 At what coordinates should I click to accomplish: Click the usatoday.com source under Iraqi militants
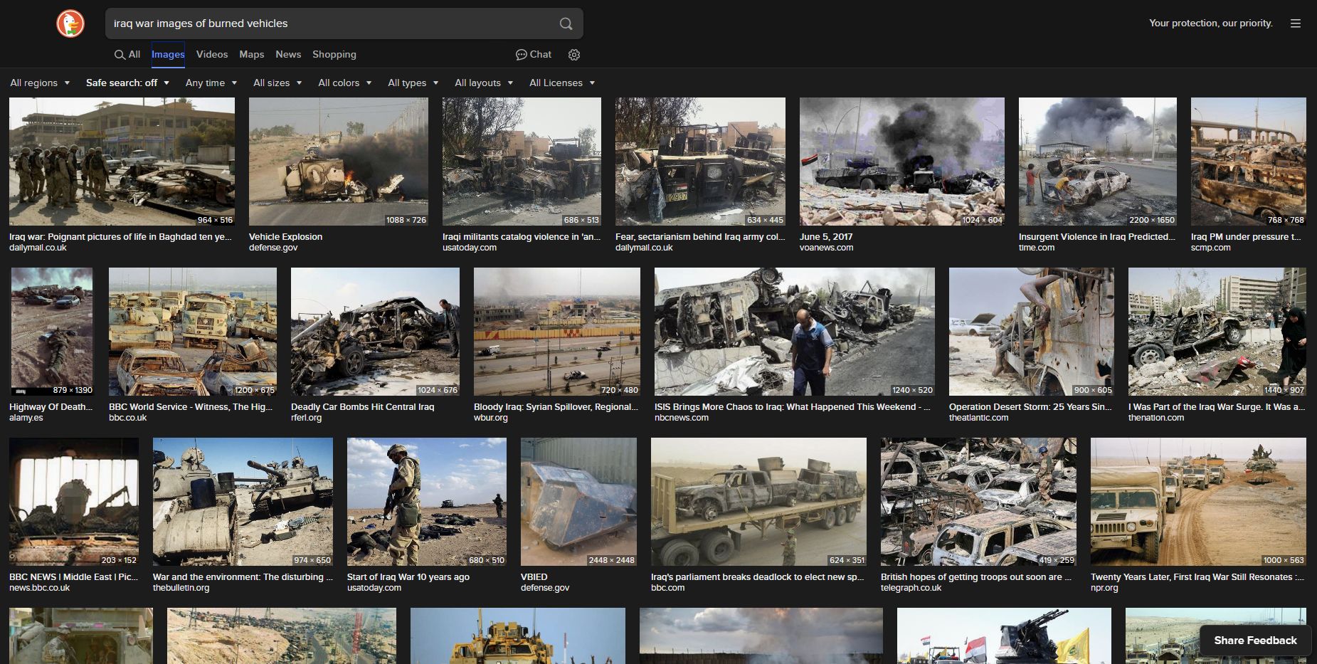pos(470,248)
